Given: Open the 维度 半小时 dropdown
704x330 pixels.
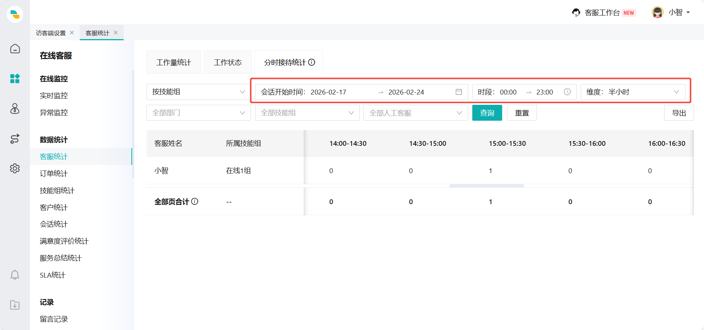Looking at the screenshot, I should (633, 92).
